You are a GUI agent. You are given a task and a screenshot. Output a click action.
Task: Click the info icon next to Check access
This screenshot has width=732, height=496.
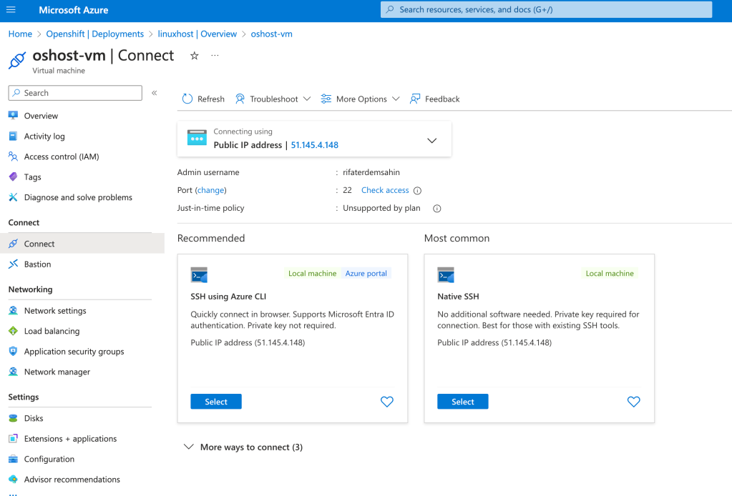point(417,191)
